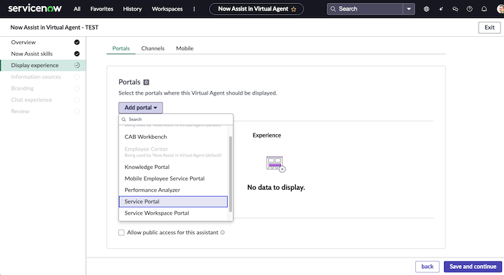Viewport: 504px width, 275px height.
Task: Select Knowledge Portal option
Action: [x=174, y=167]
